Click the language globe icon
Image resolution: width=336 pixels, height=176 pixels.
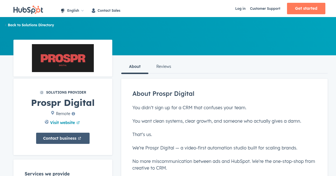(62, 11)
